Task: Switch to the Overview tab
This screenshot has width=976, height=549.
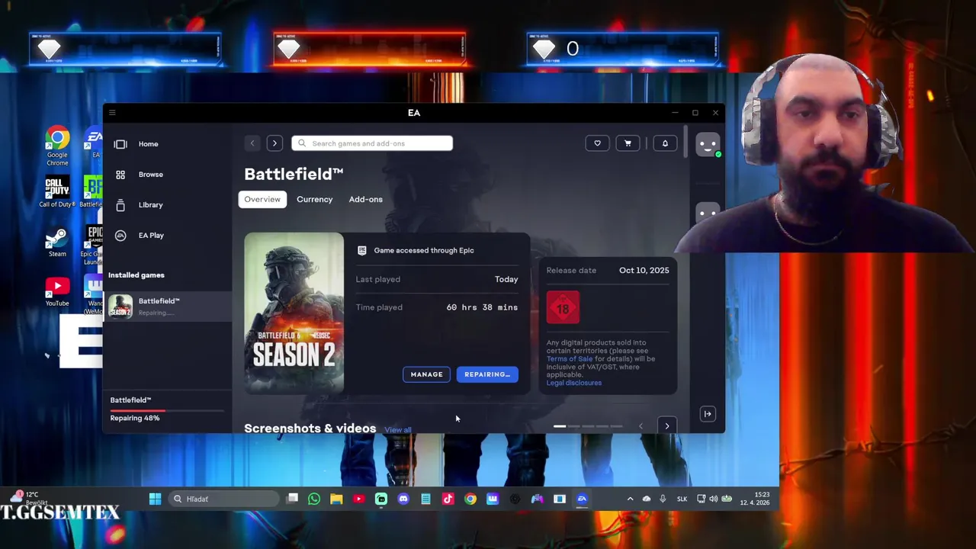Action: coord(262,199)
